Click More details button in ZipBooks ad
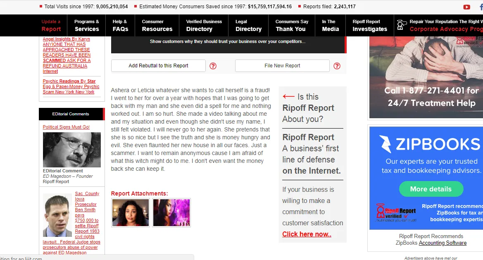 tap(431, 189)
